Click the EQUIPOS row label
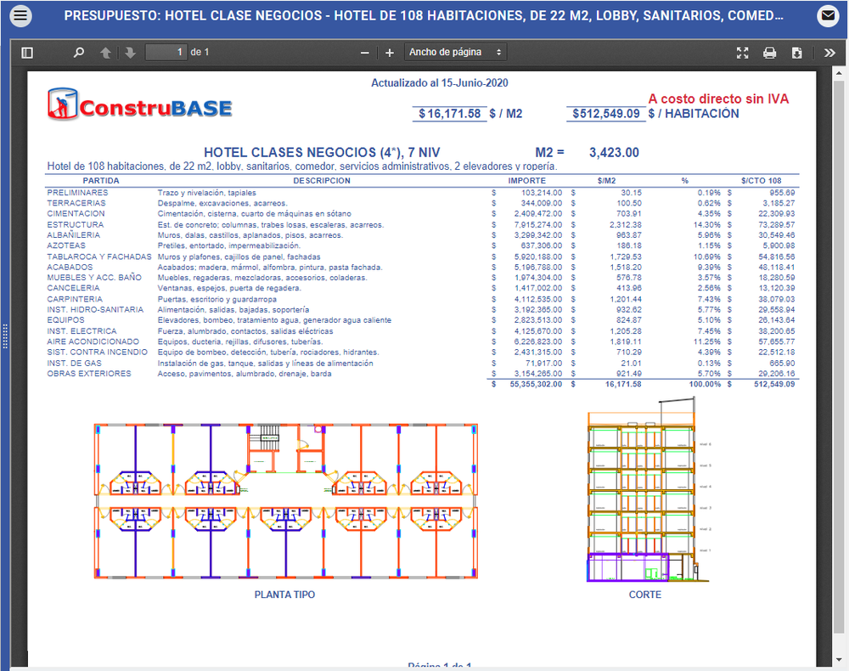The height and width of the screenshot is (671, 849). [x=65, y=320]
